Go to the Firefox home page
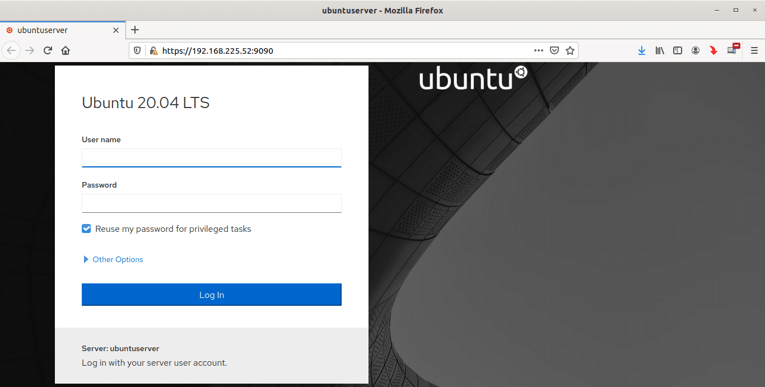Image resolution: width=765 pixels, height=387 pixels. pyautogui.click(x=66, y=50)
